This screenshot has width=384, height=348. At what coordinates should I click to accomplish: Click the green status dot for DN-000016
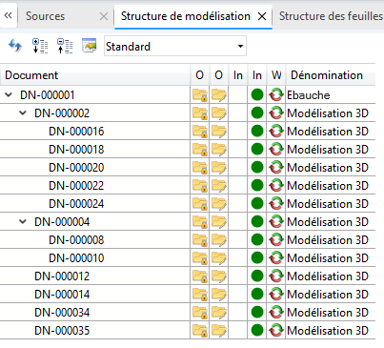[257, 131]
